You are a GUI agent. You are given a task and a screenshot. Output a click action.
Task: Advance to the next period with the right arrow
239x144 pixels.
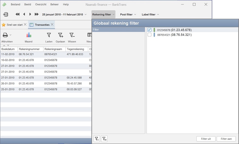(30, 14)
